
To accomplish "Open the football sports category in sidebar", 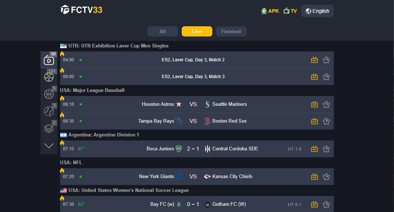I will pos(49,77).
